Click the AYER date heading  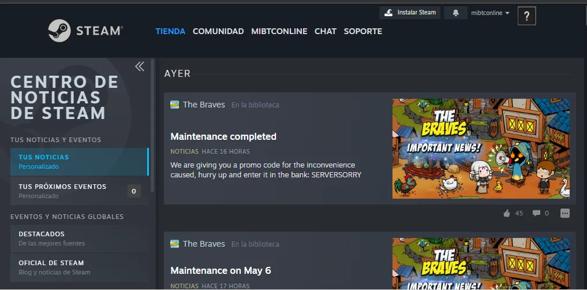pos(177,74)
